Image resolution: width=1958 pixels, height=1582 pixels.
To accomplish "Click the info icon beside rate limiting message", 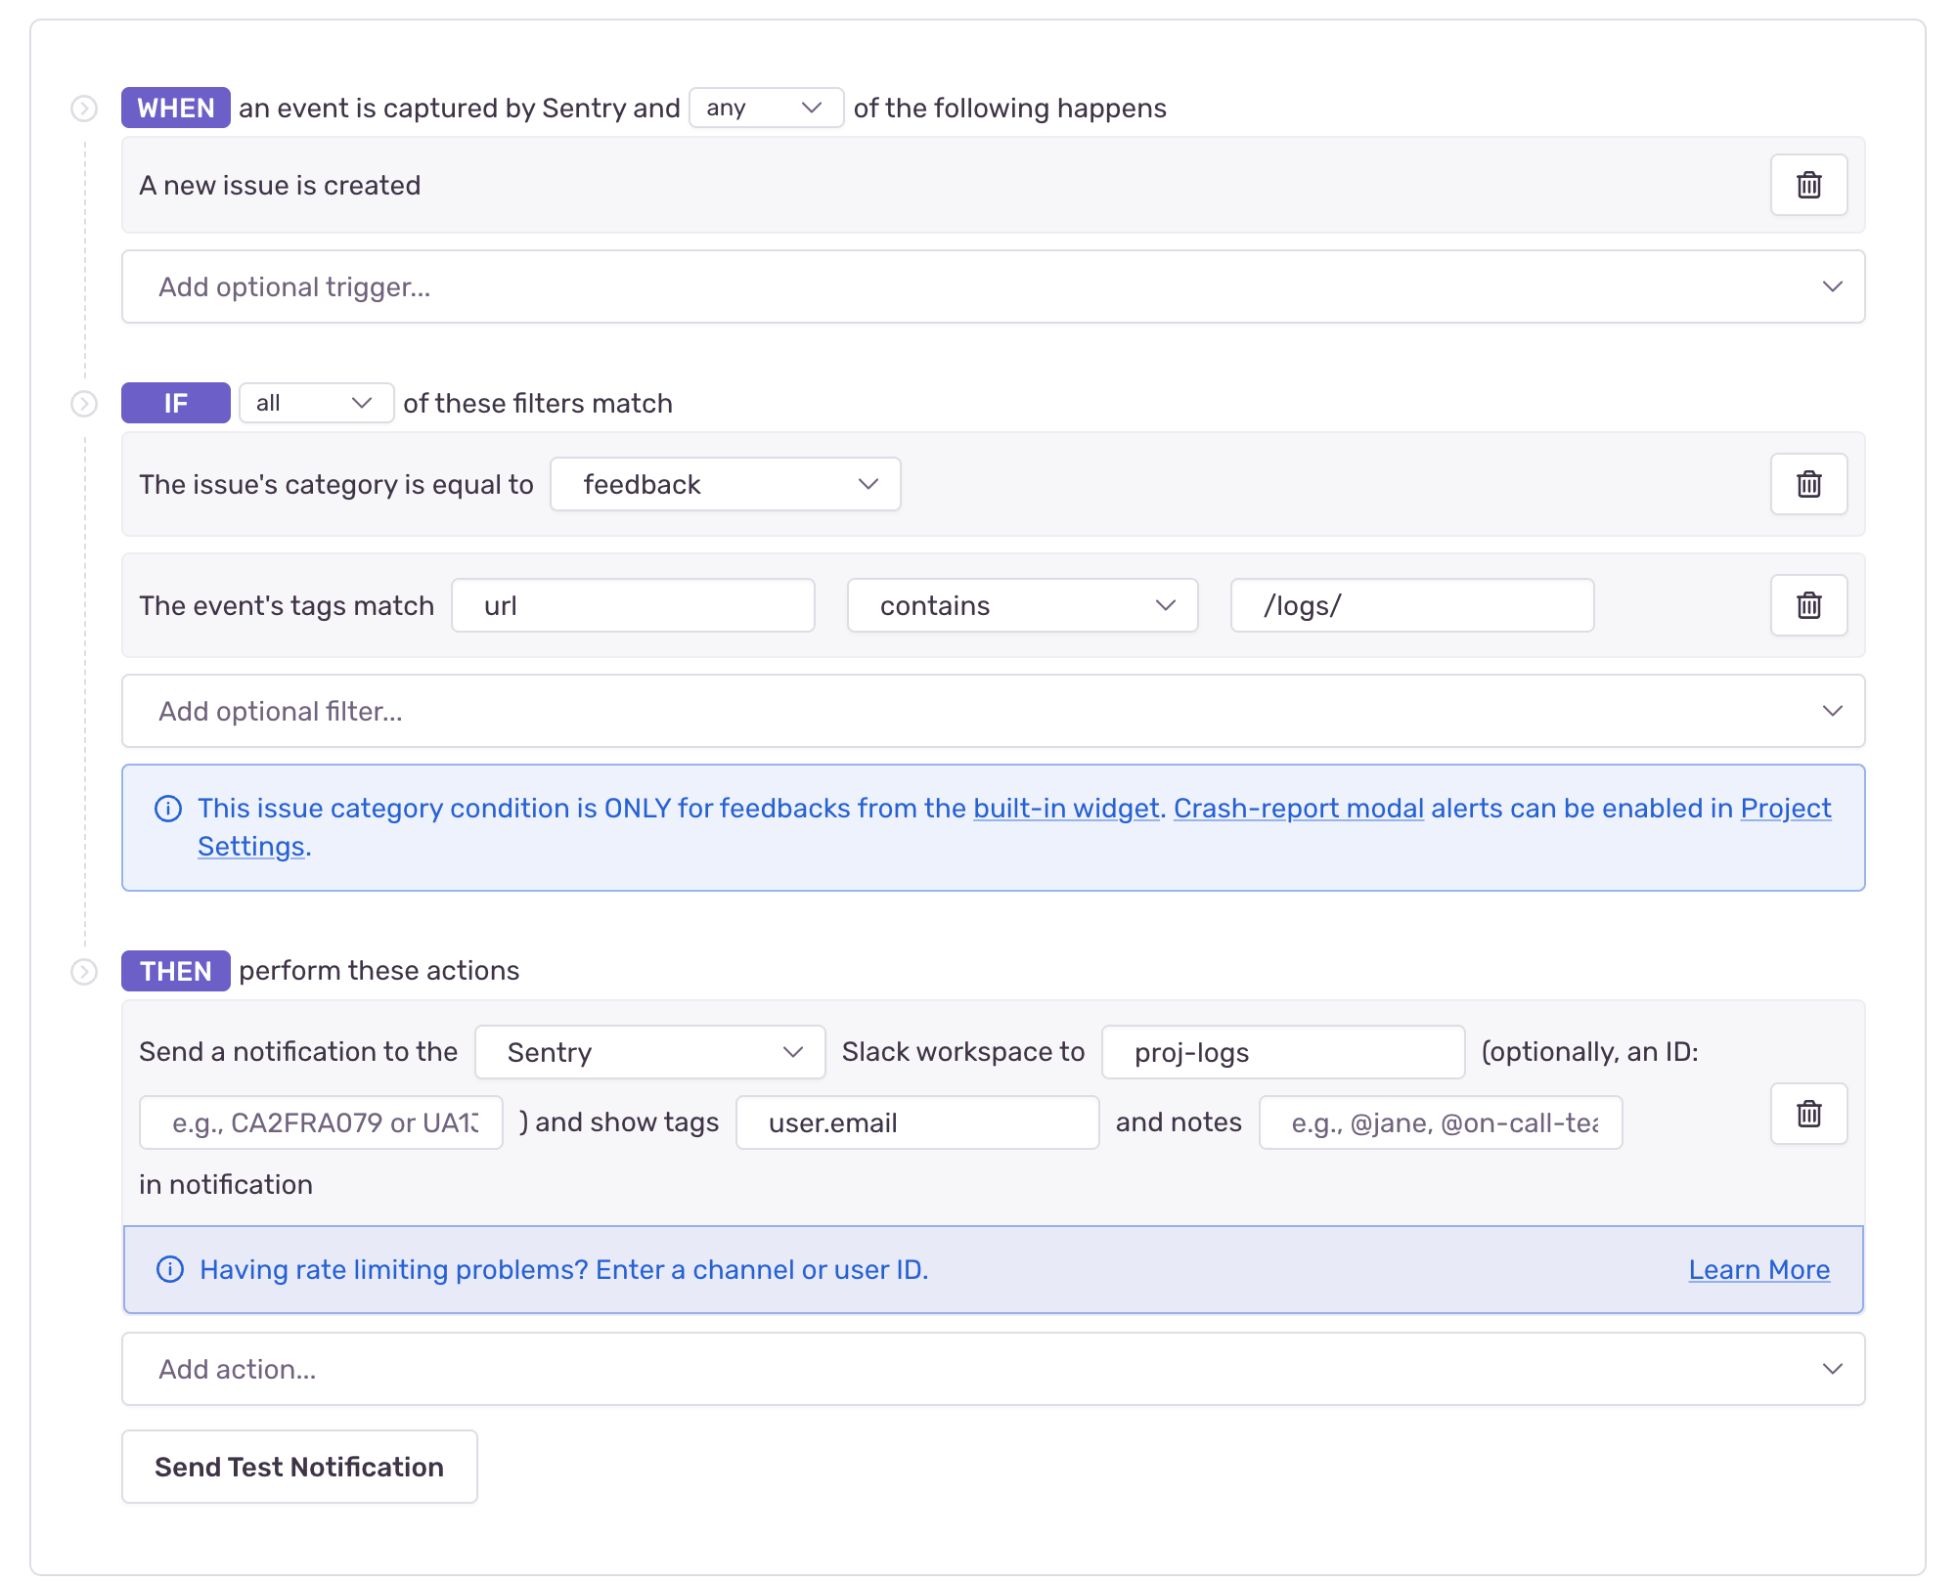I will click(x=168, y=1269).
